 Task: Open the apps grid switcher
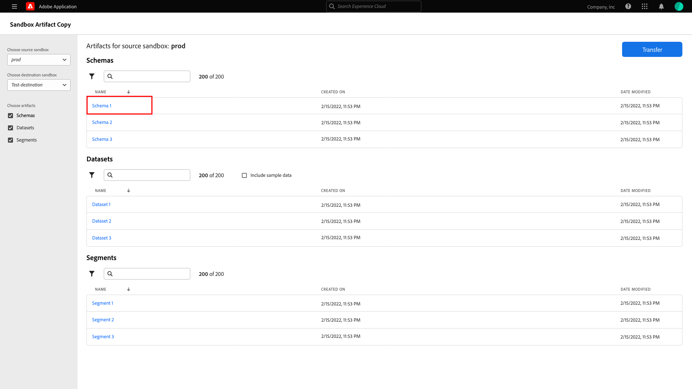tap(645, 6)
